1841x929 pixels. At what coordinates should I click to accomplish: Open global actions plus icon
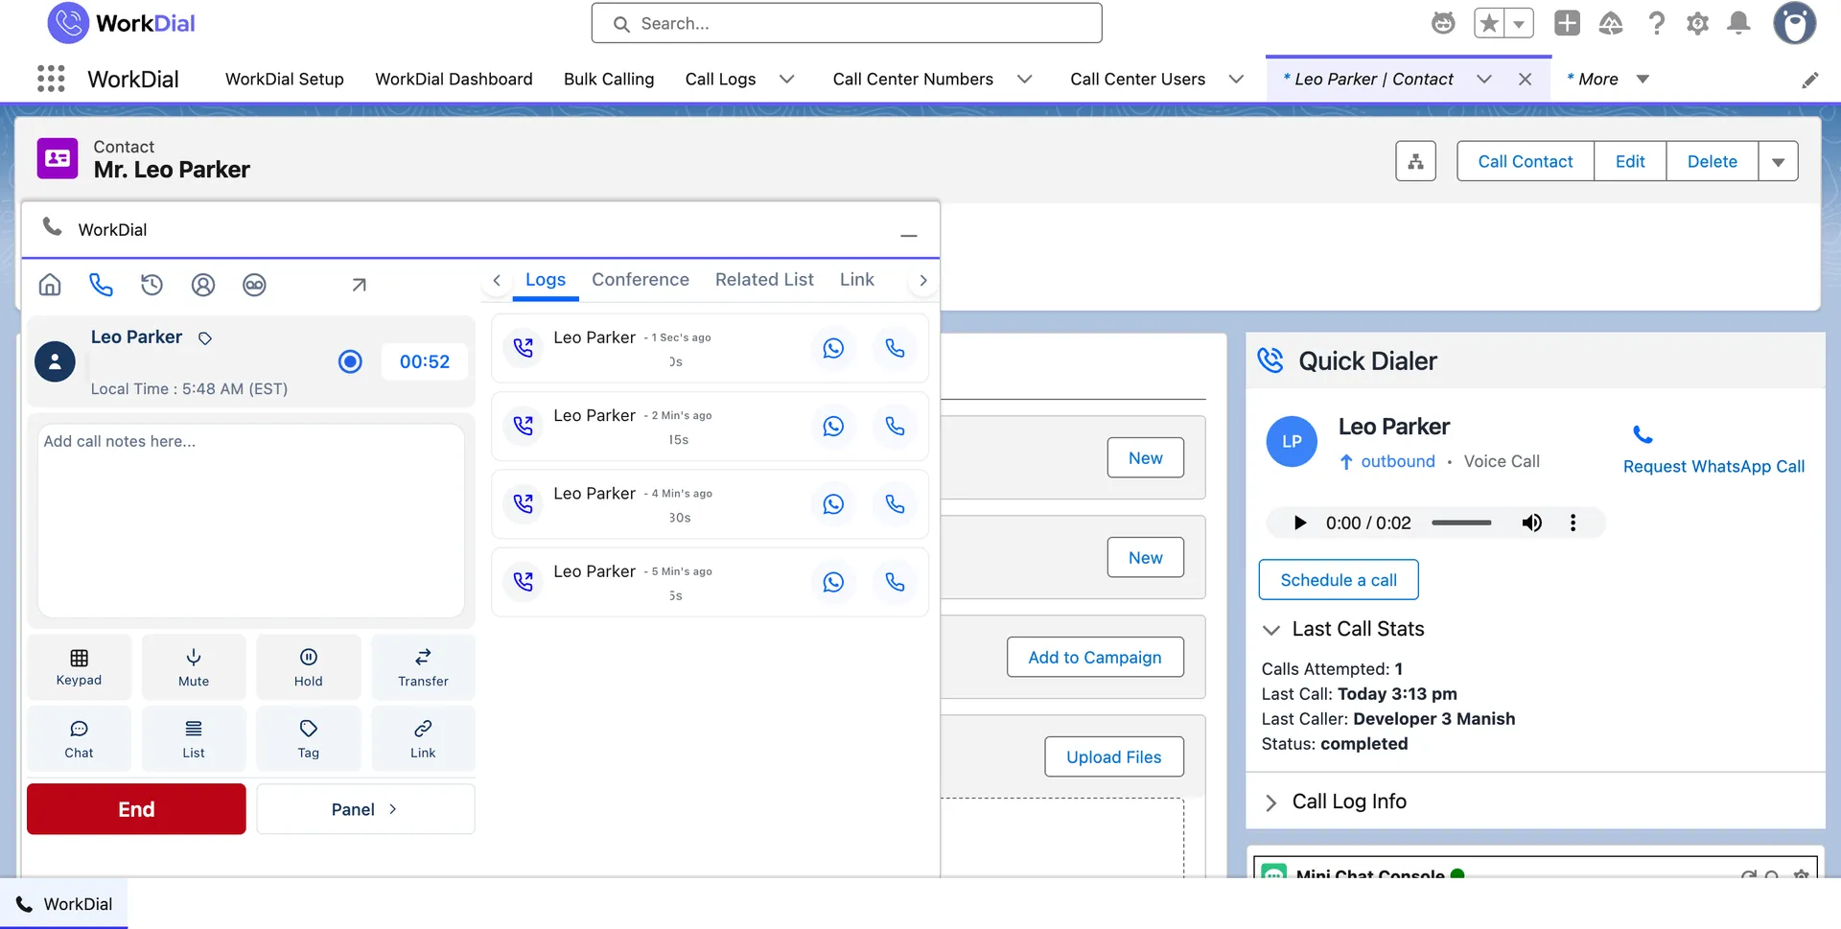(x=1567, y=23)
